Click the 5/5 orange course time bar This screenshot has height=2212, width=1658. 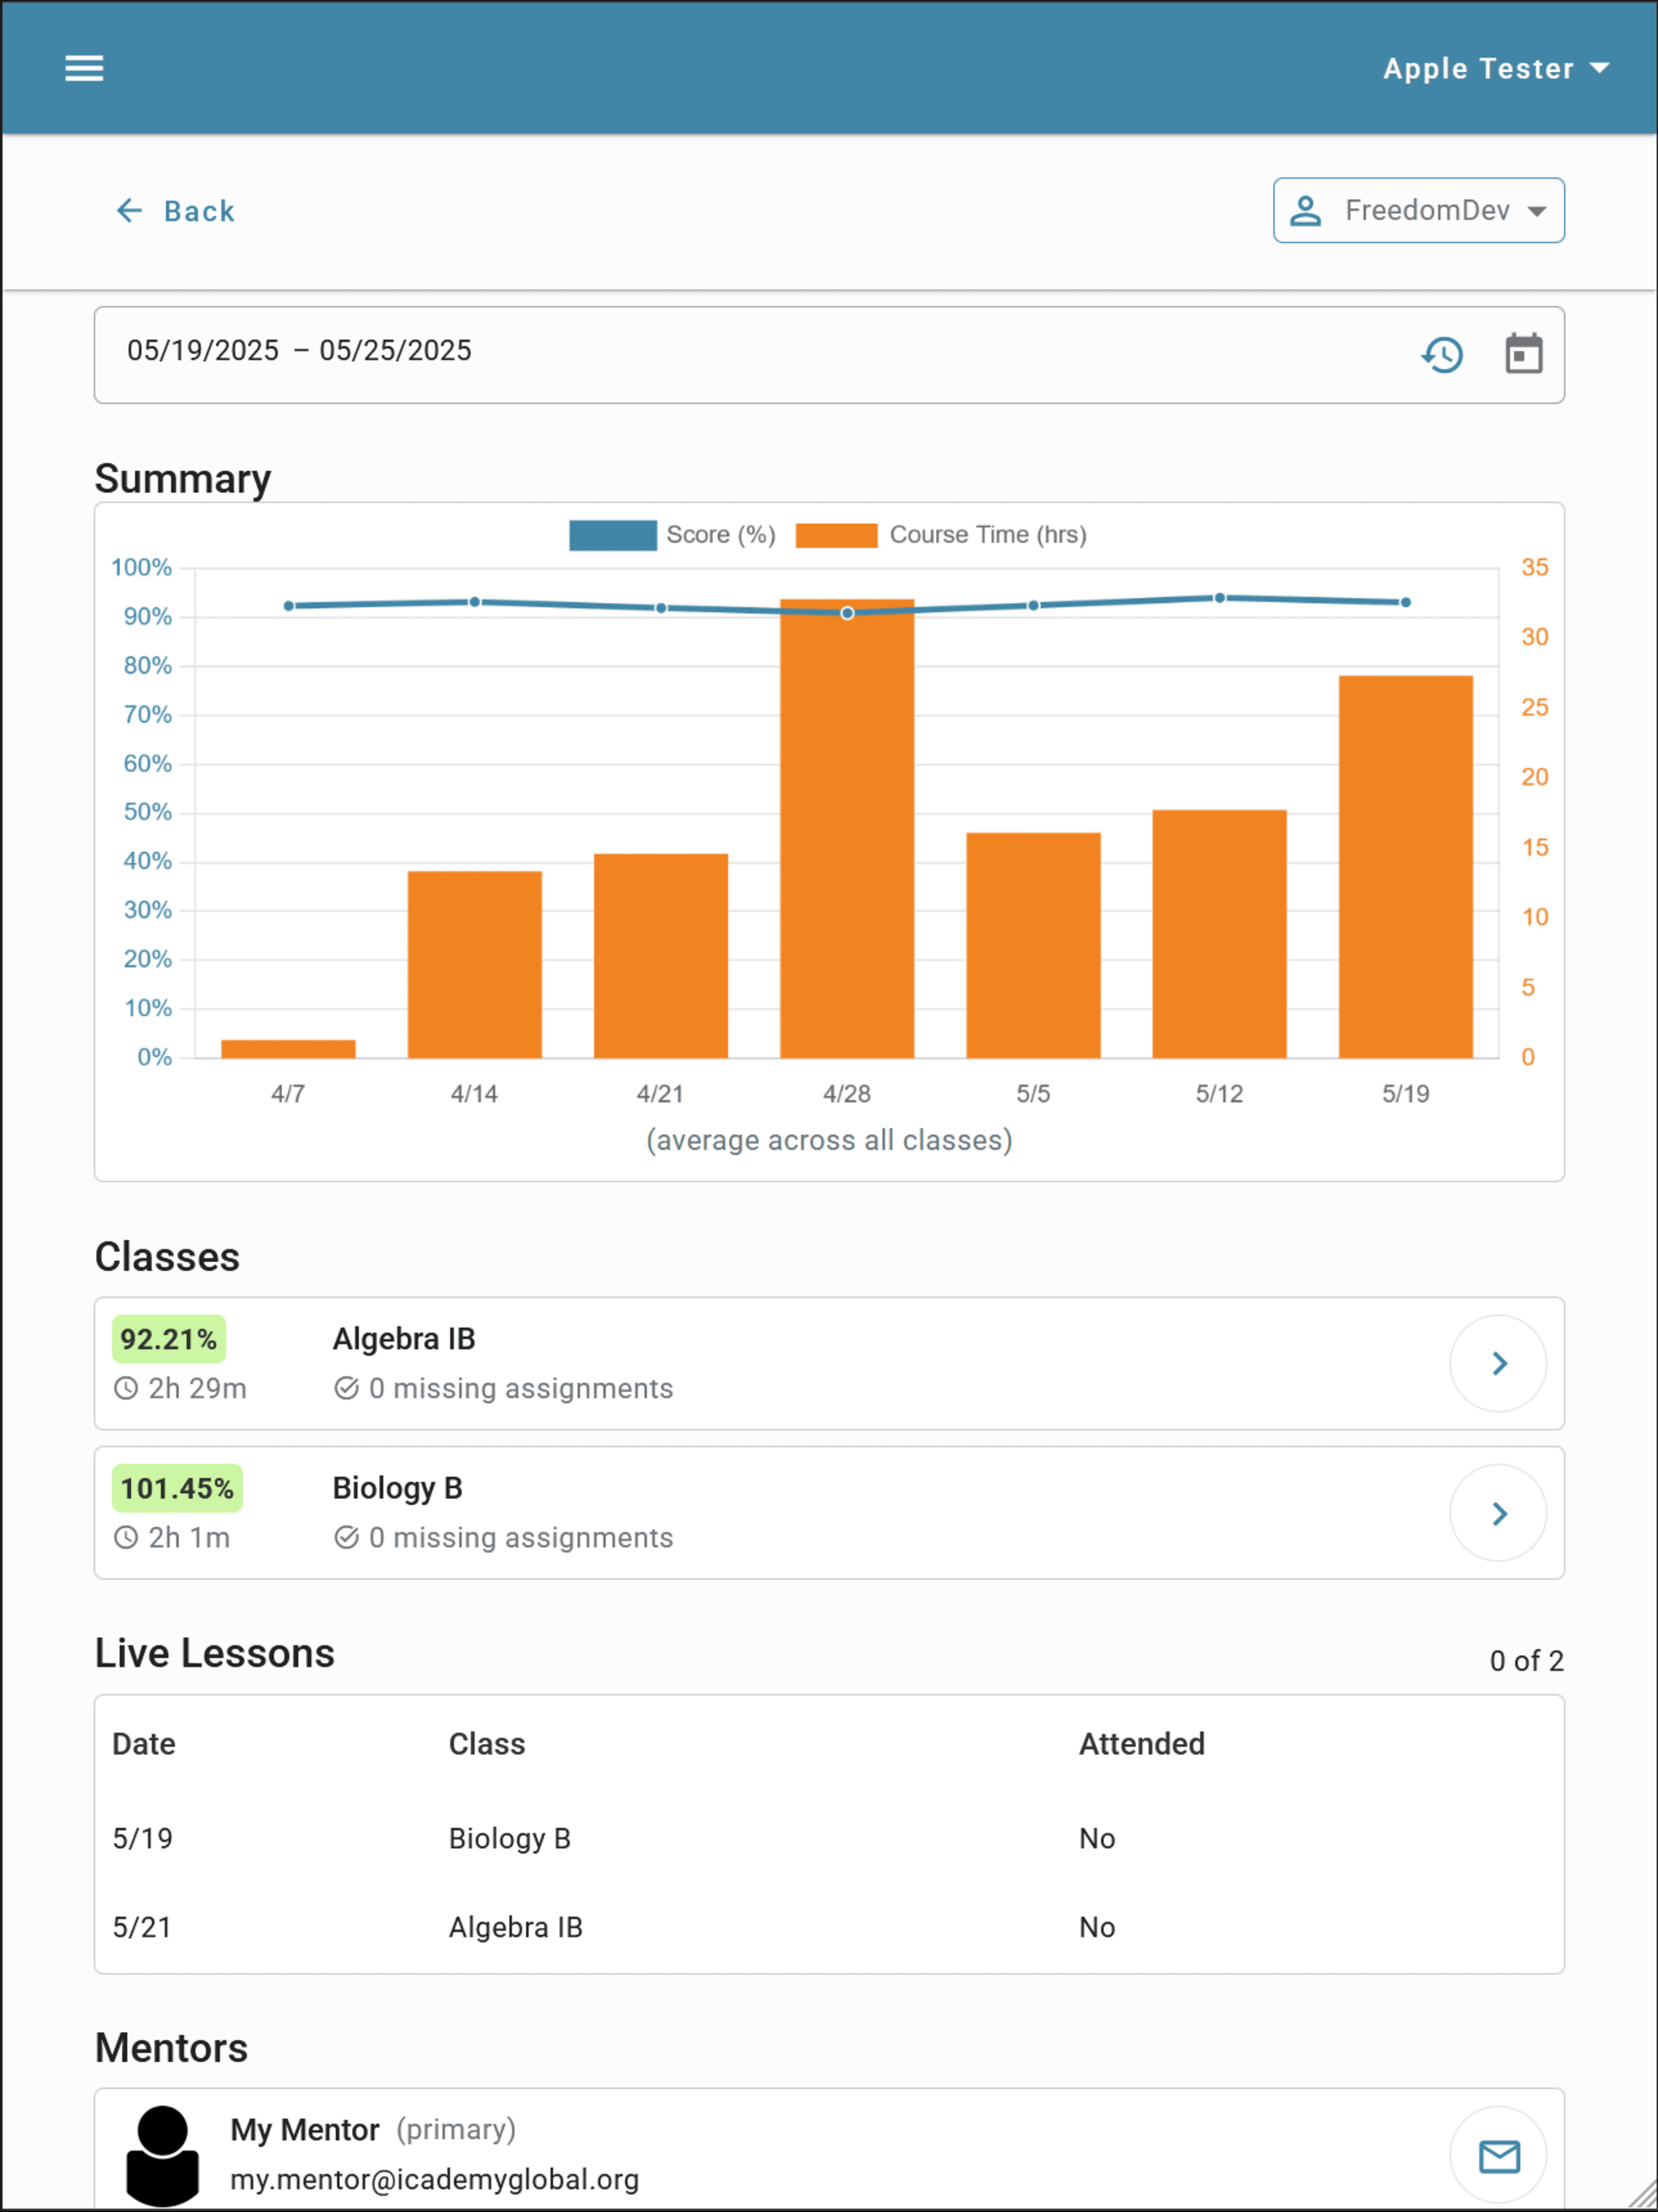[1033, 945]
